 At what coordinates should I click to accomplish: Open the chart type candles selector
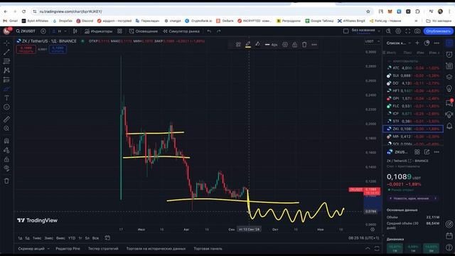click(75, 31)
